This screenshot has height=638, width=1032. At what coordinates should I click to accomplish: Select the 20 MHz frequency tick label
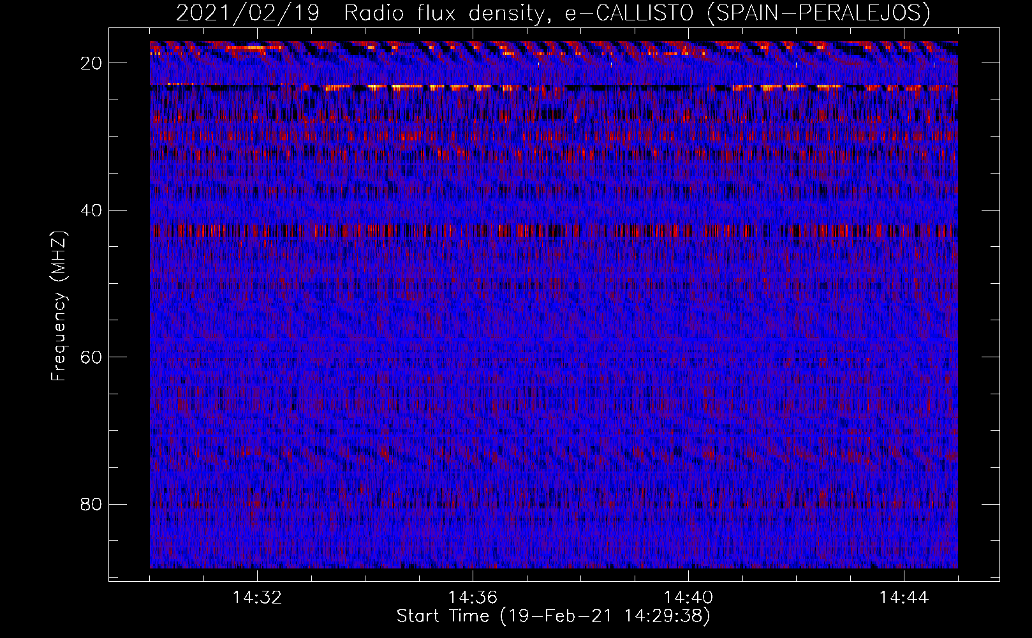point(91,63)
